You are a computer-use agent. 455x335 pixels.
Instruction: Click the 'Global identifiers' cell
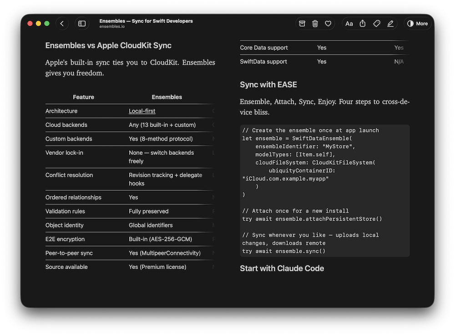pyautogui.click(x=151, y=225)
